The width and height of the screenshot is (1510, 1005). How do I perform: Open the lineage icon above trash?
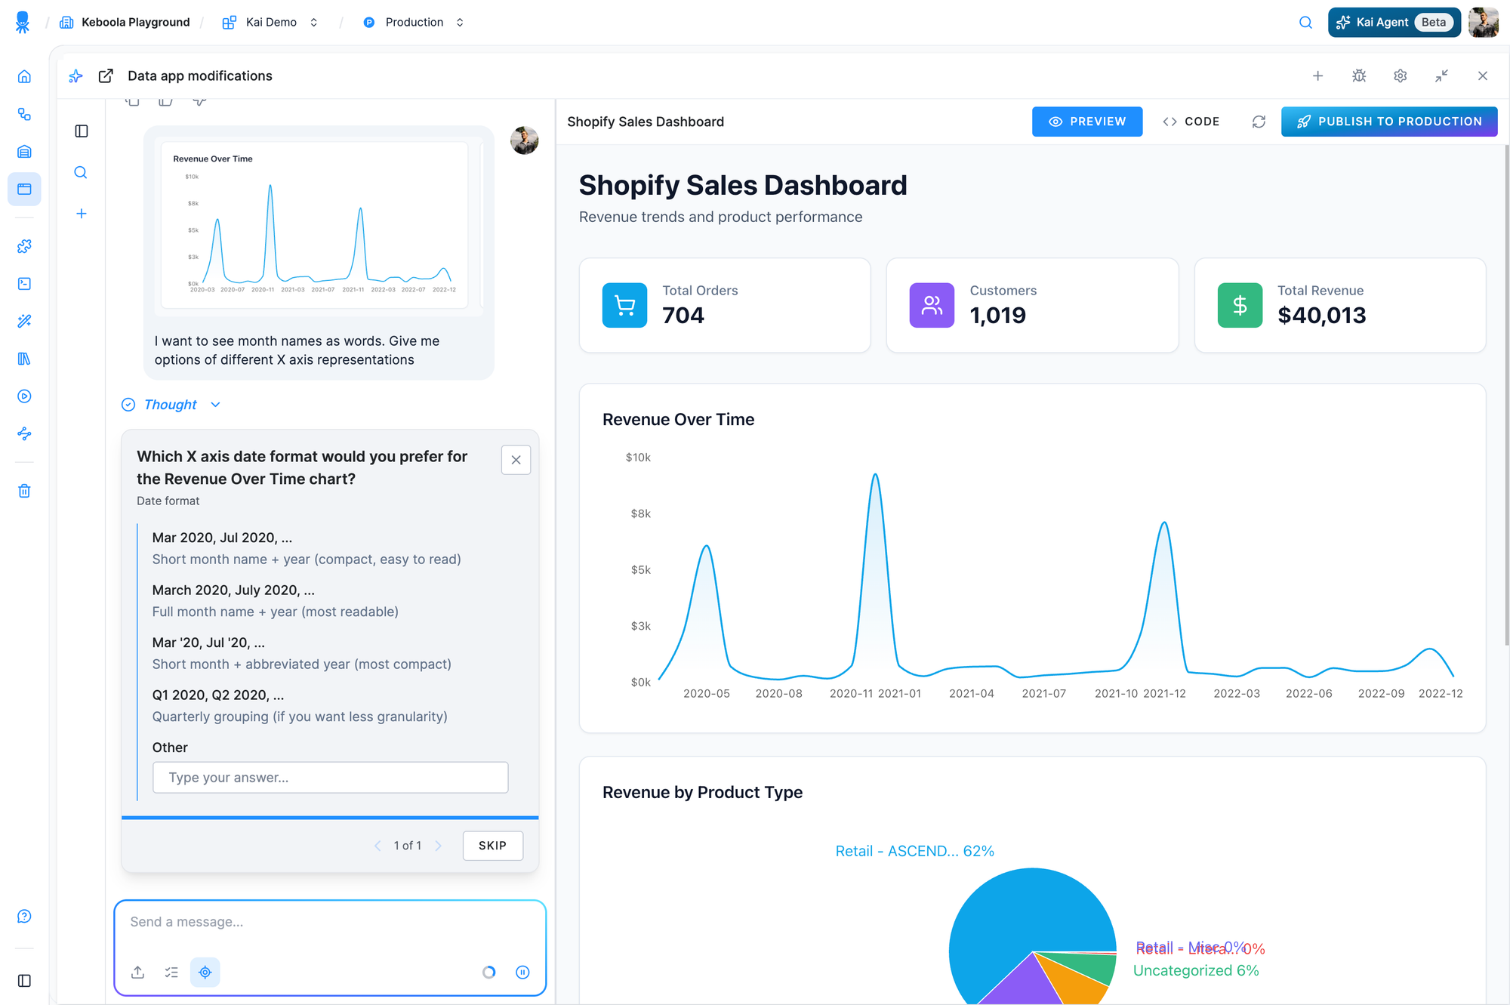24,433
